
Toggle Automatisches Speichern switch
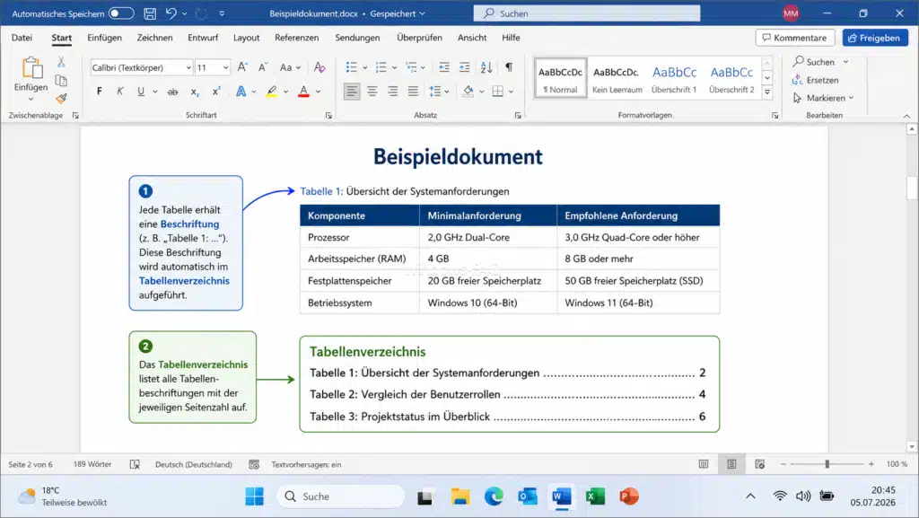coord(121,13)
